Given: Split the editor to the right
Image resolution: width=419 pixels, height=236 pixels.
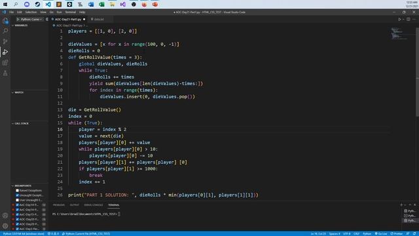Looking at the screenshot, I should 409,19.
